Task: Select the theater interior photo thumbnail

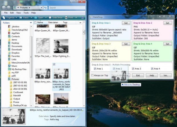Action: tap(43, 99)
